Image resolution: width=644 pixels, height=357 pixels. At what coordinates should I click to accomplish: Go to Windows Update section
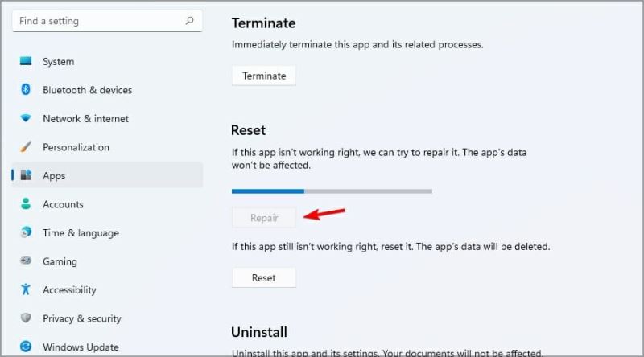(x=80, y=347)
